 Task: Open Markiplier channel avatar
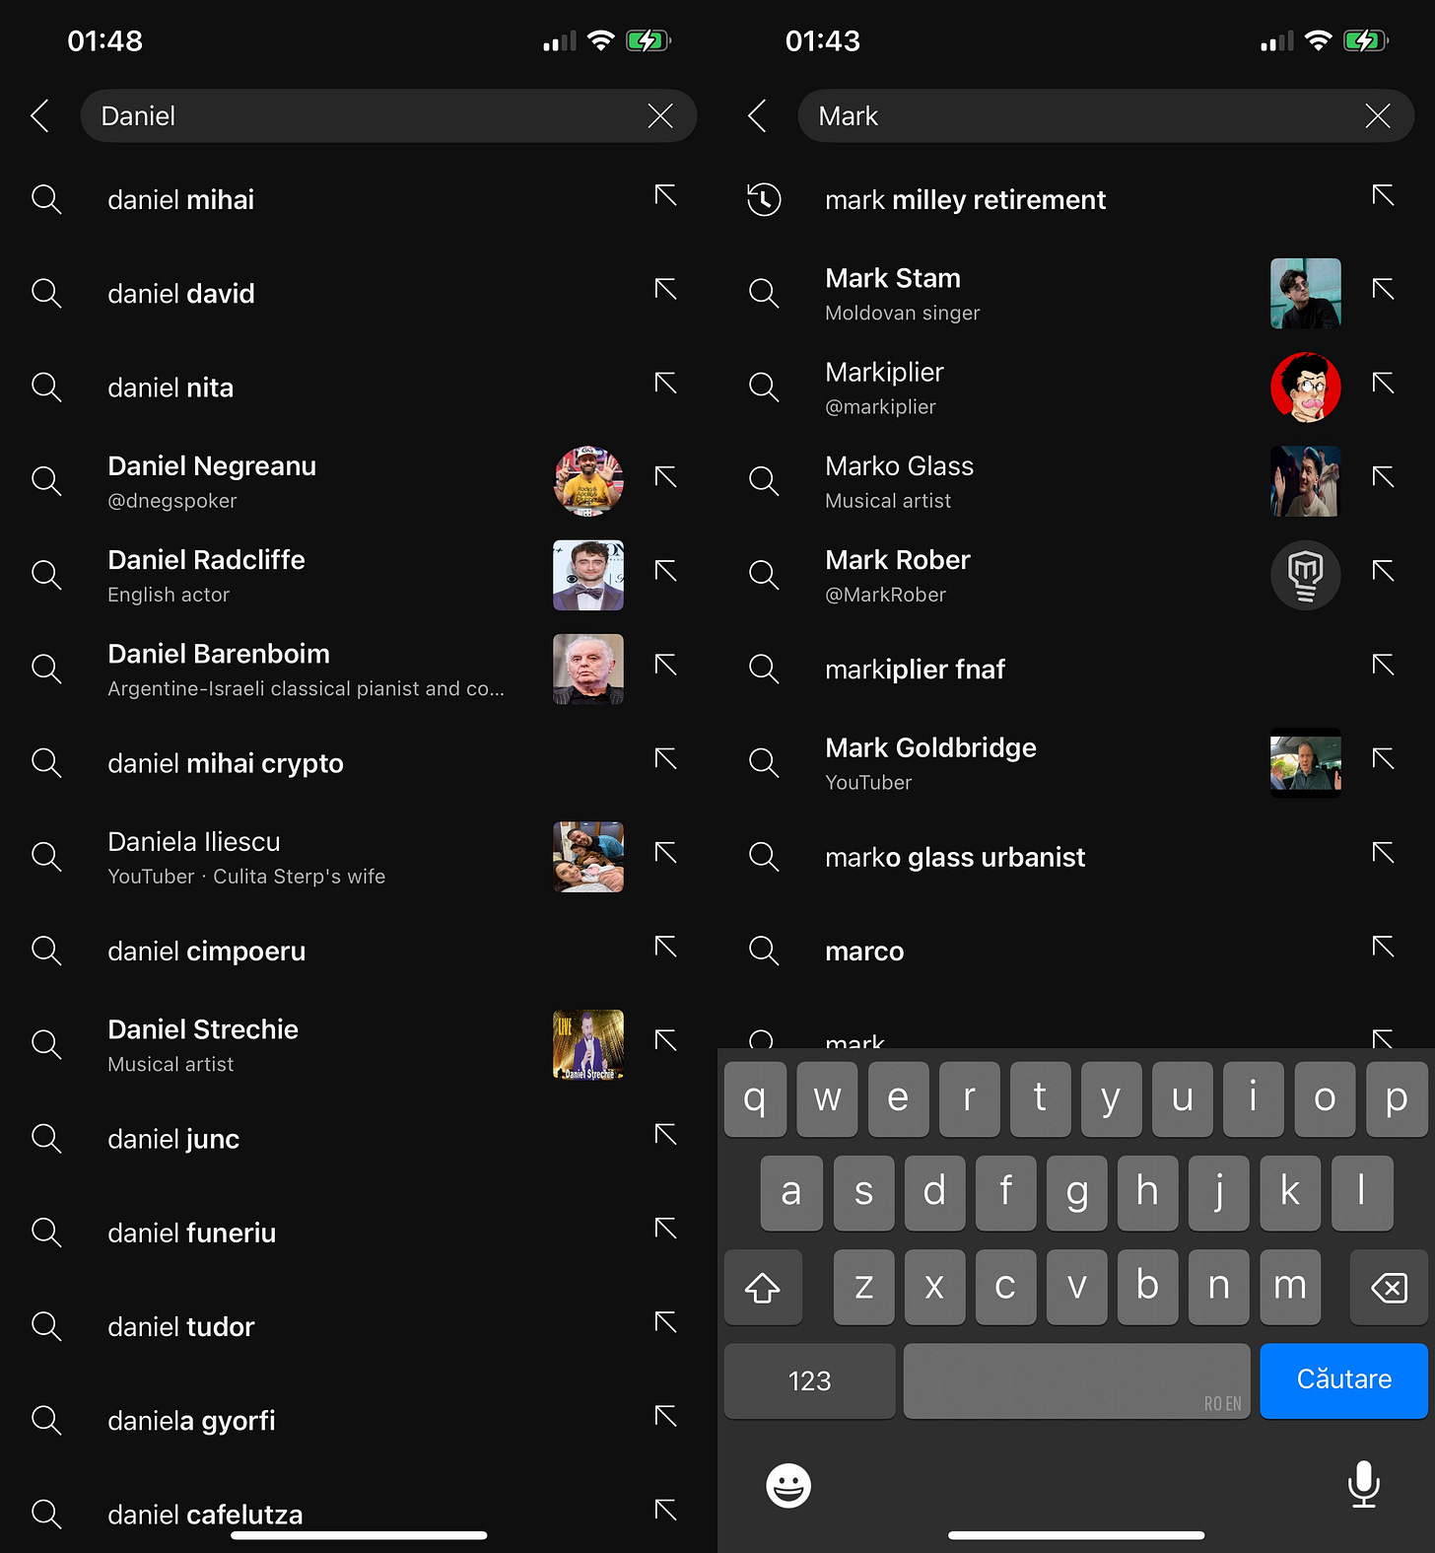(x=1306, y=388)
